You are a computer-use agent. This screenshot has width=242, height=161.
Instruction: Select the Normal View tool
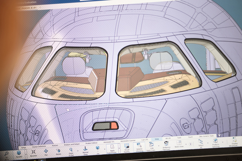point(85,148)
